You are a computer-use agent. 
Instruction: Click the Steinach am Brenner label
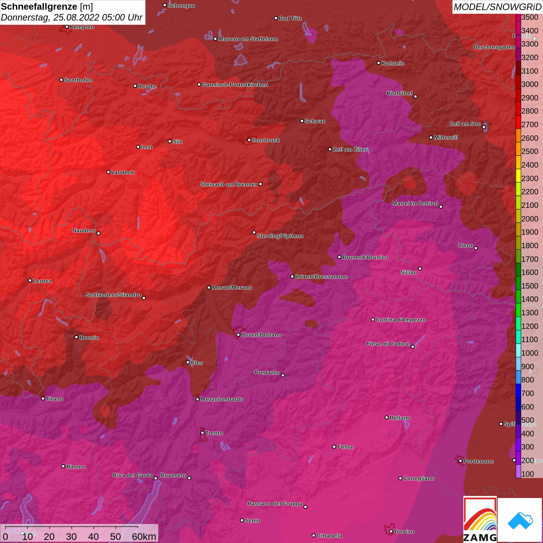(229, 184)
